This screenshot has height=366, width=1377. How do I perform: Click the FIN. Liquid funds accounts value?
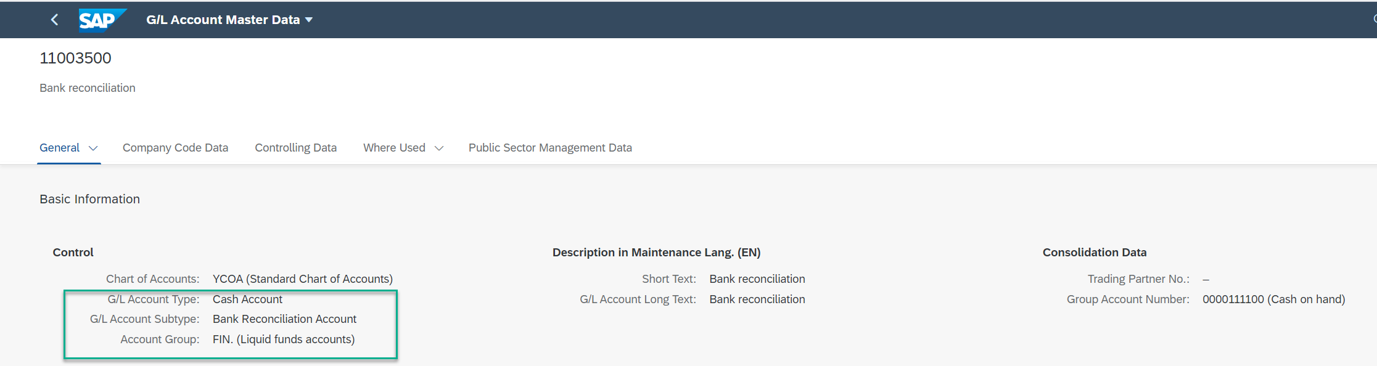284,340
